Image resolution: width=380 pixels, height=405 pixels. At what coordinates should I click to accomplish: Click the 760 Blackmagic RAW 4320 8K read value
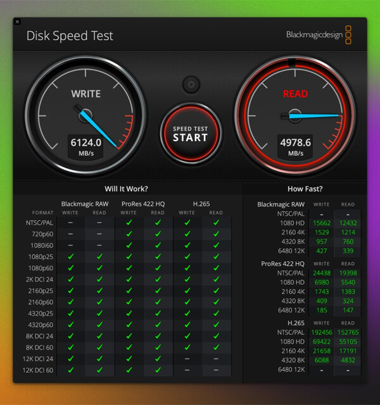pos(348,242)
